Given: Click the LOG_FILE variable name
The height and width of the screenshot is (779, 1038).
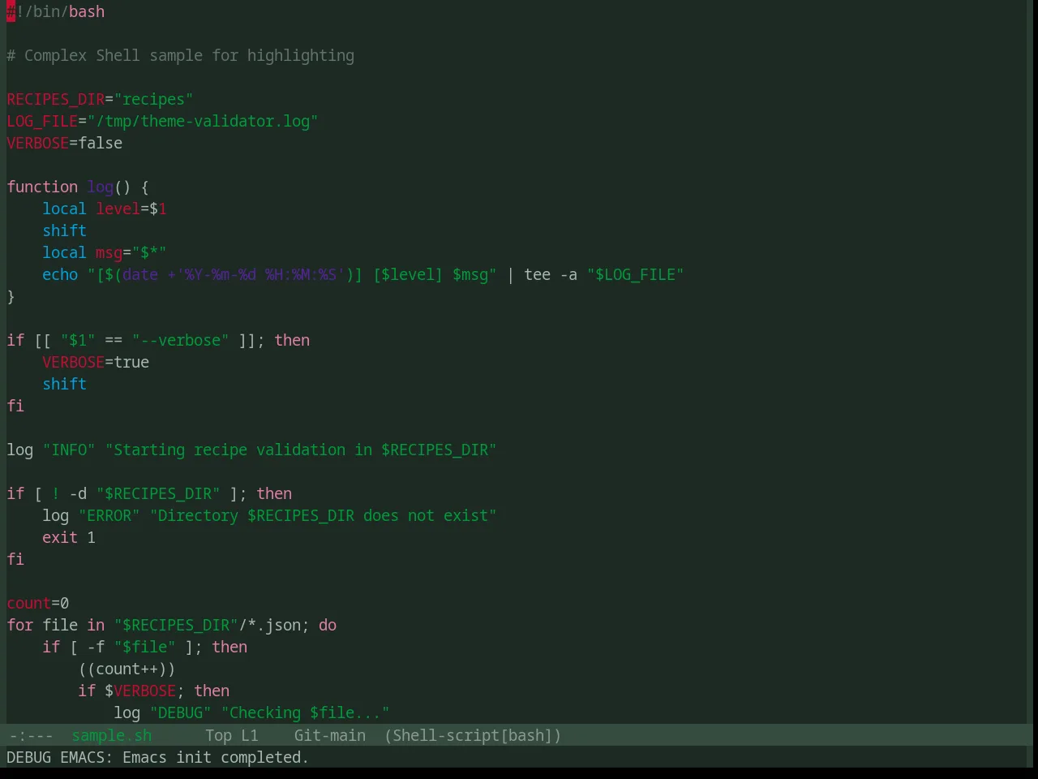Looking at the screenshot, I should coord(42,122).
